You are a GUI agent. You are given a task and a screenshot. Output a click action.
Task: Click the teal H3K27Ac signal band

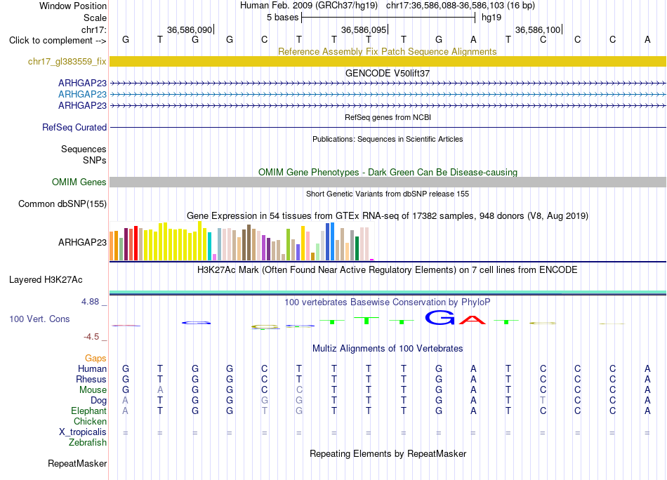click(x=388, y=293)
